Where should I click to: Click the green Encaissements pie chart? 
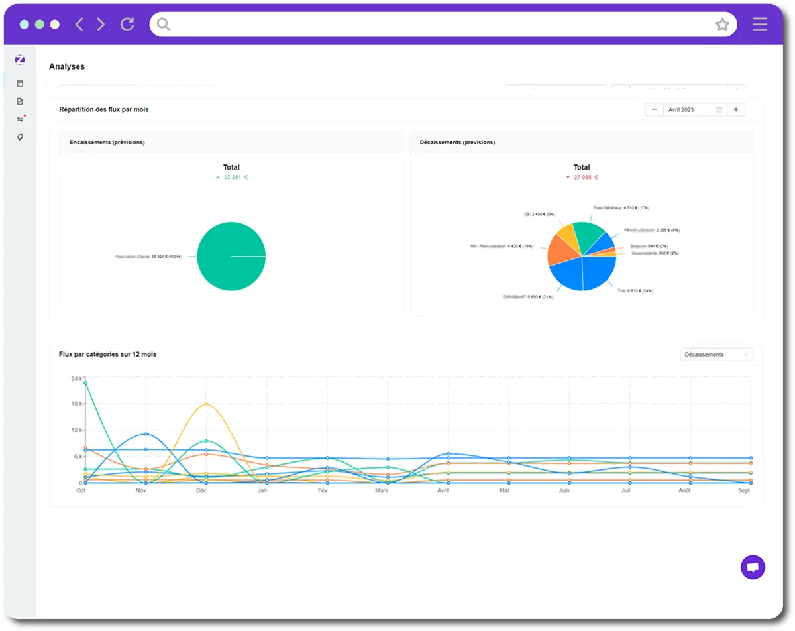click(x=231, y=257)
